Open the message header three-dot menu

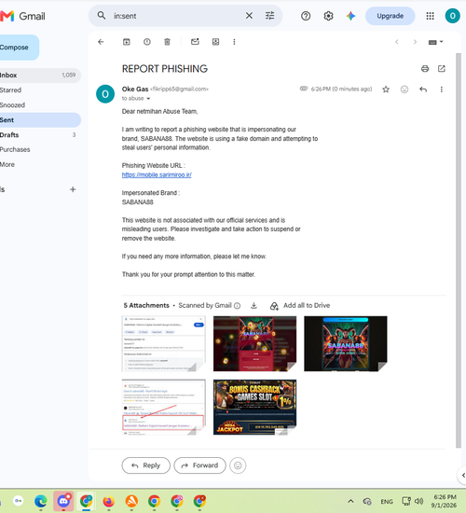[442, 90]
